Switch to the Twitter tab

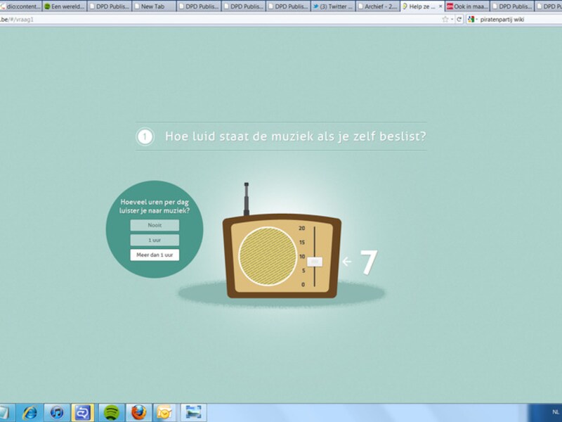332,6
